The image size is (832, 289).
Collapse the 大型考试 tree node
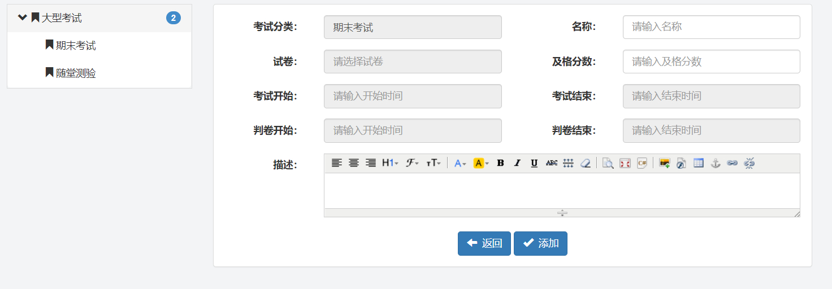[23, 17]
